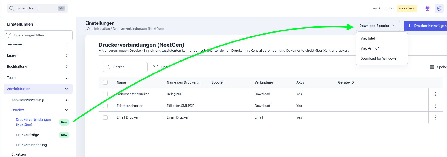Toggle the select-all checkbox in table header

coord(105,82)
